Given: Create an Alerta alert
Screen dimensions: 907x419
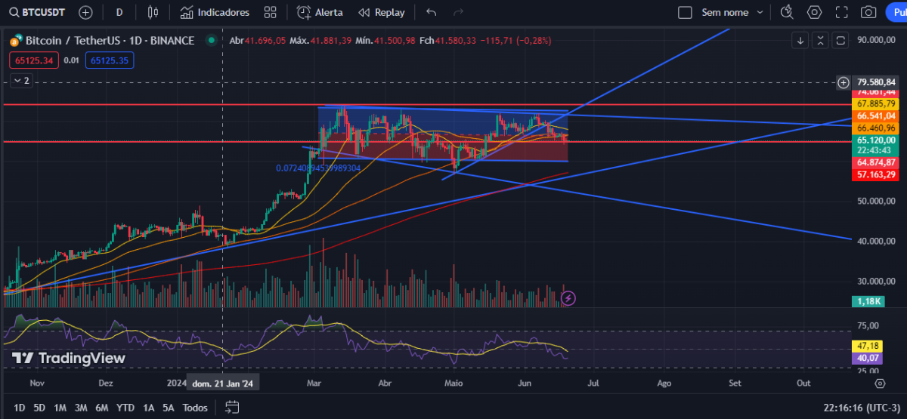Looking at the screenshot, I should (x=320, y=12).
